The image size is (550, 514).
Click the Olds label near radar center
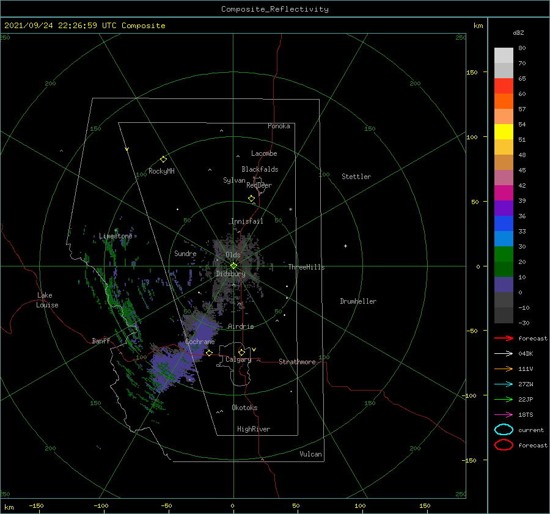[x=233, y=255]
